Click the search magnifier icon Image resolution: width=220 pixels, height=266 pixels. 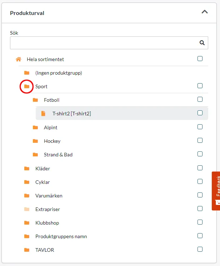click(202, 43)
